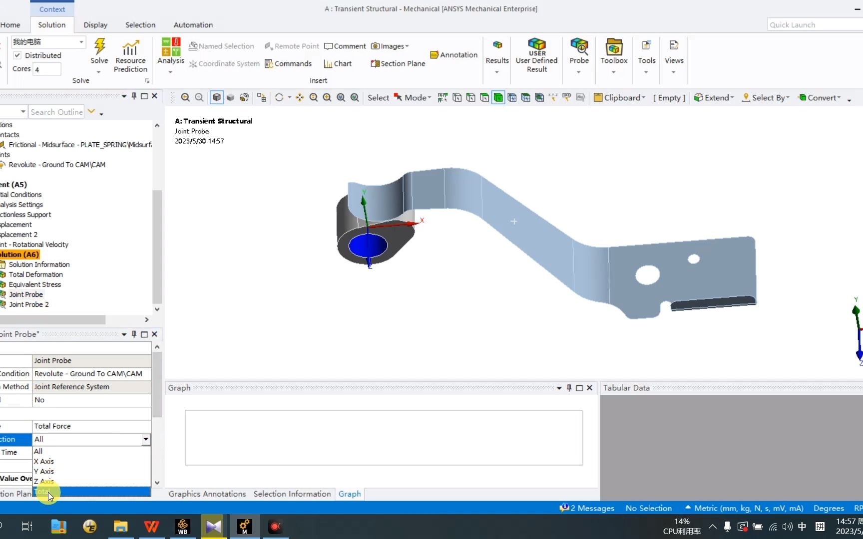Select the highlighted green Body selection filter
863x539 pixels.
[x=498, y=97]
